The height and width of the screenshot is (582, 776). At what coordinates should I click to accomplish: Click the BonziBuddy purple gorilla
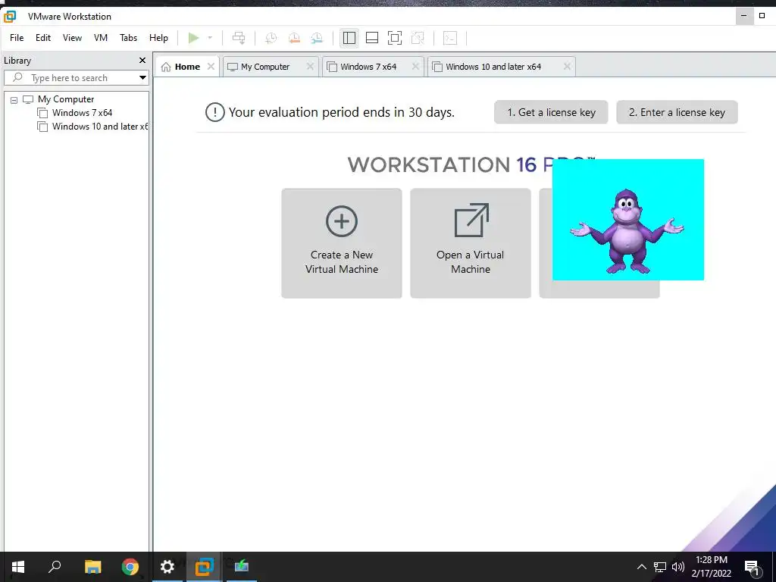click(627, 231)
